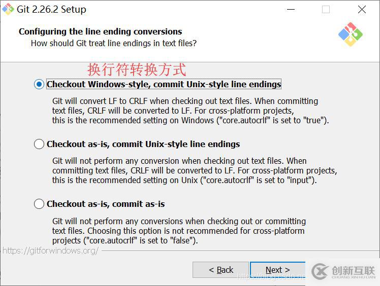The width and height of the screenshot is (380, 286).
Task: Minimize the Git Setup window
Action: pyautogui.click(x=291, y=9)
